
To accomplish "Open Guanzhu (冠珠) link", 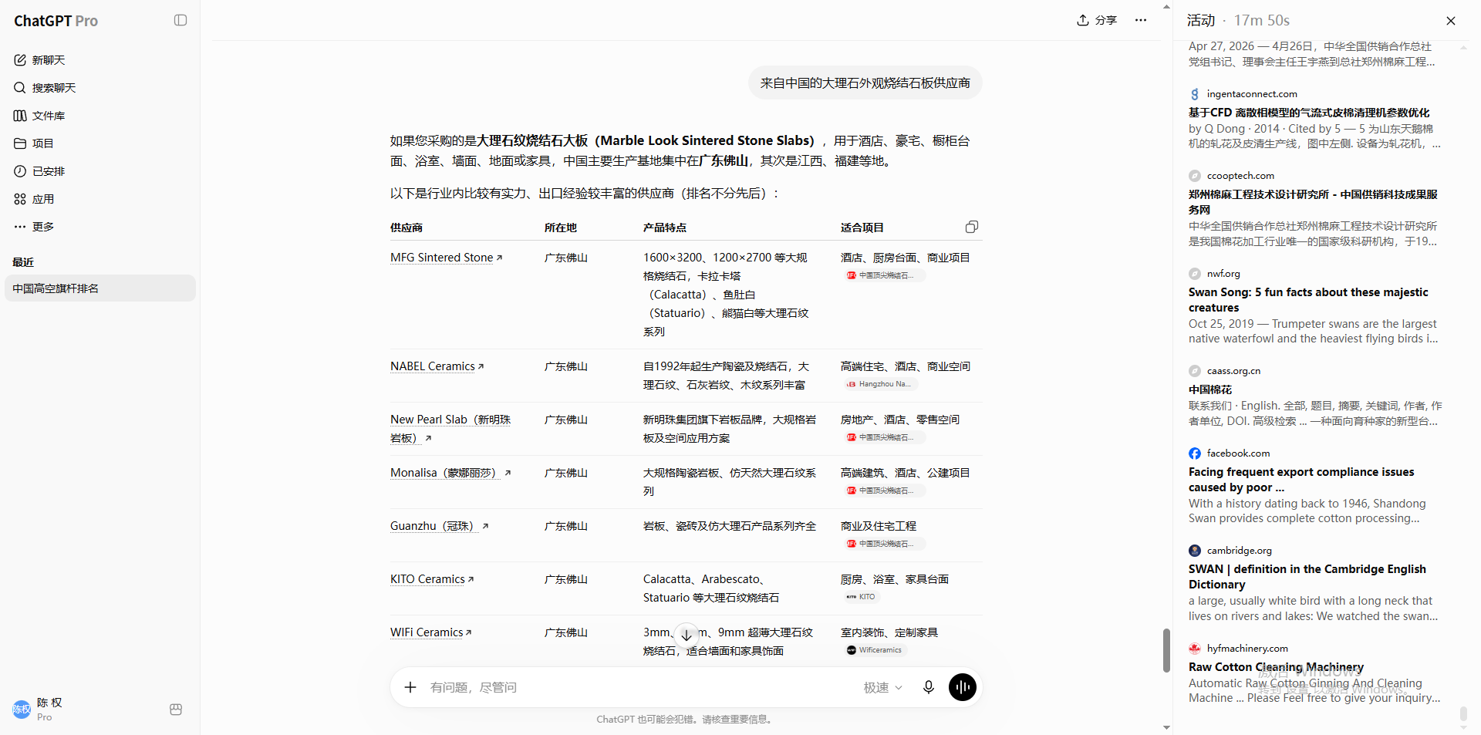I will tap(439, 526).
